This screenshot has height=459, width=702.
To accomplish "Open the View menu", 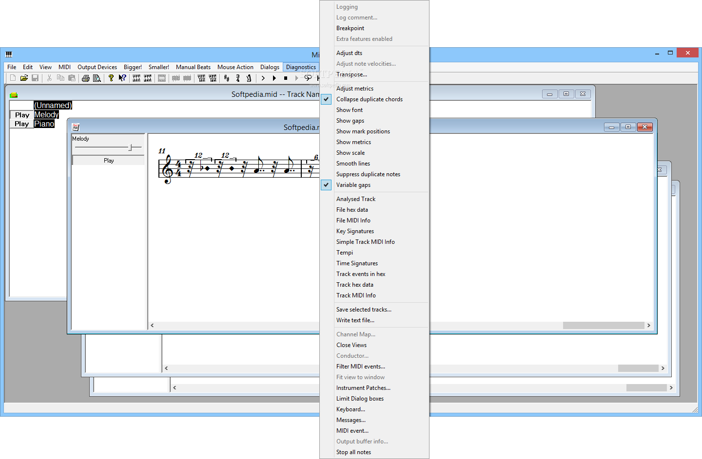I will 45,67.
